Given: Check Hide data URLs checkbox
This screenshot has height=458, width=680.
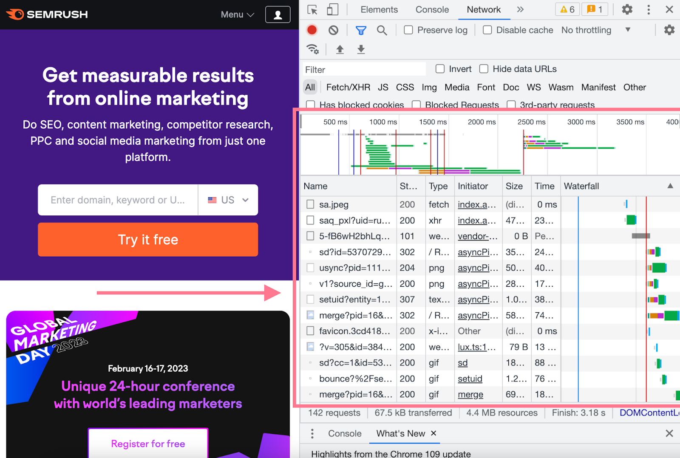Looking at the screenshot, I should pyautogui.click(x=484, y=69).
